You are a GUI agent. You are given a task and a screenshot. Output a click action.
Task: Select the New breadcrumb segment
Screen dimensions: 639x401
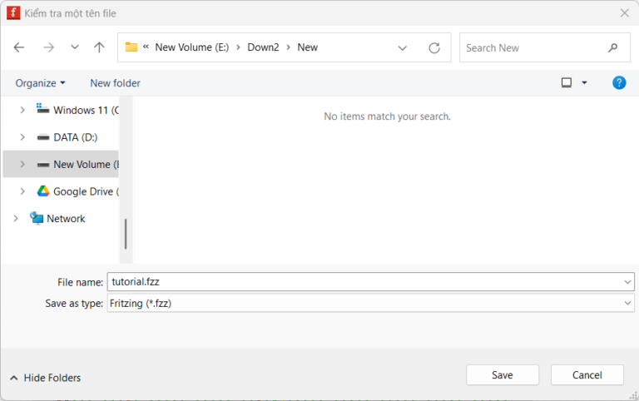(x=307, y=47)
